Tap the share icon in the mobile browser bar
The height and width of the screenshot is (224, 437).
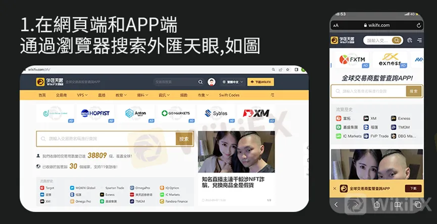377,204
